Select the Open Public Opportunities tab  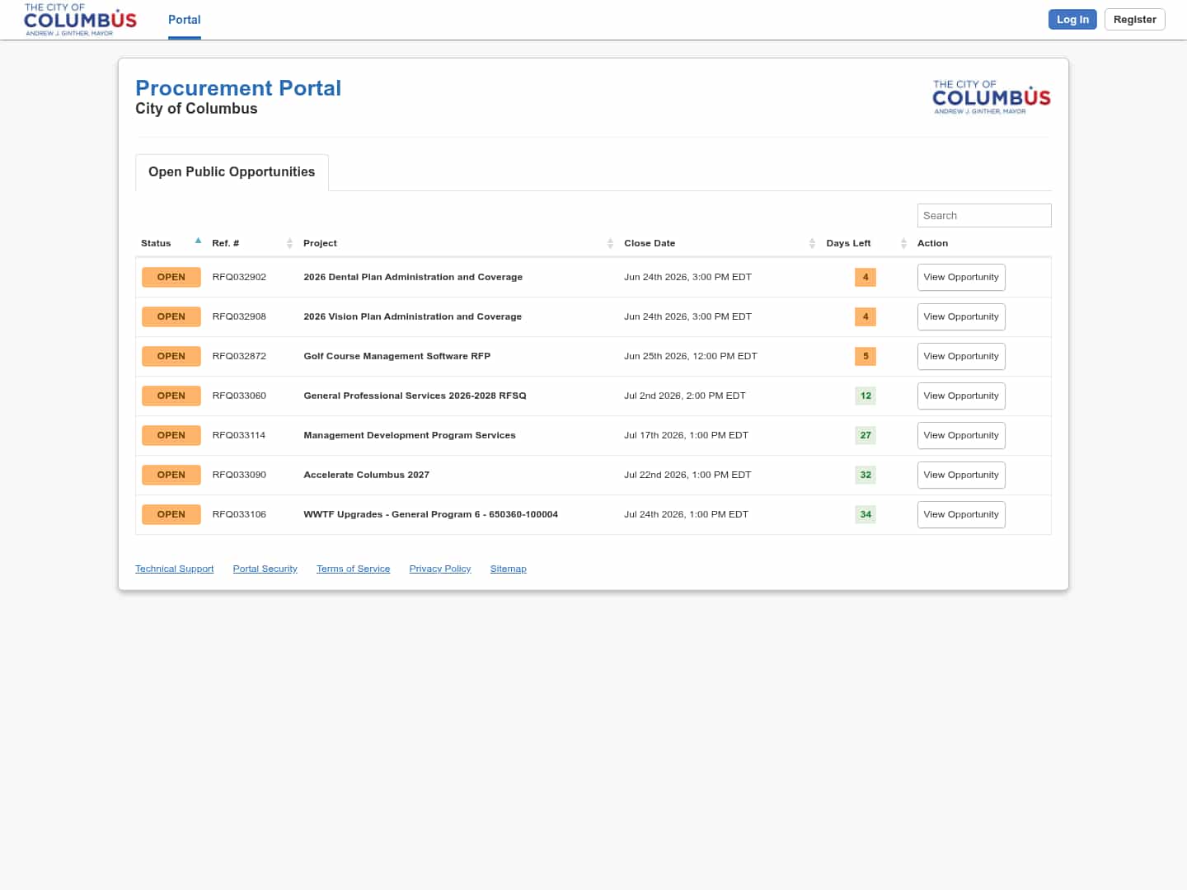232,172
